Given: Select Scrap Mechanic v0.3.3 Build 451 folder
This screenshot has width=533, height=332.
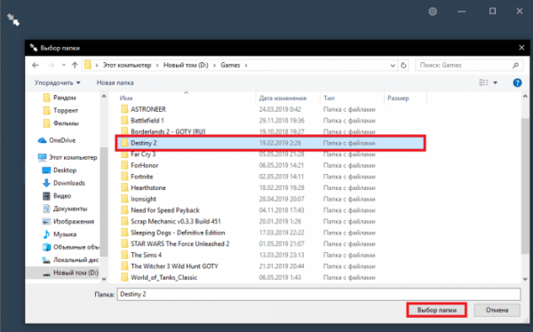Looking at the screenshot, I should point(171,222).
